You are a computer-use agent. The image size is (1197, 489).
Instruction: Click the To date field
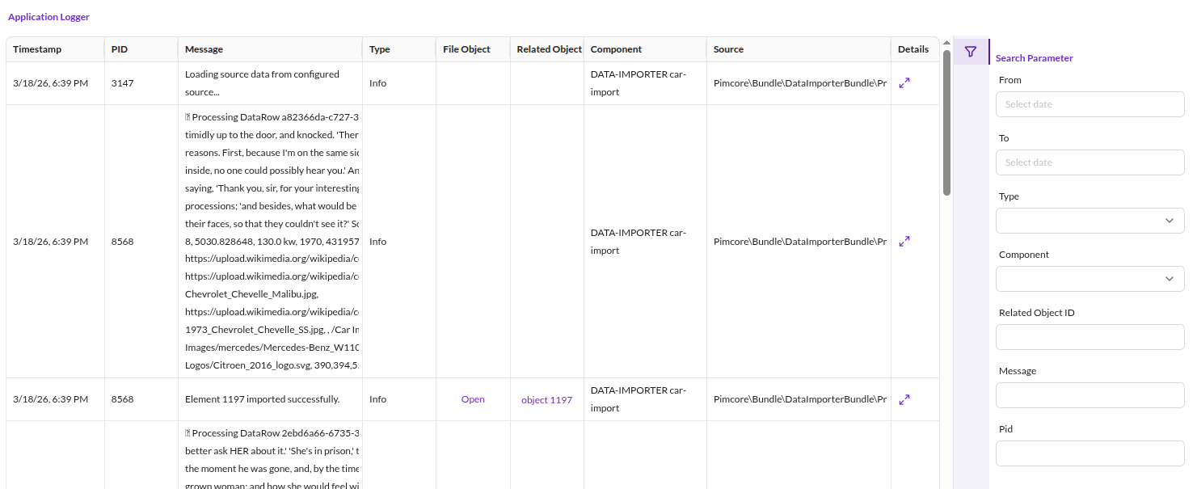(1090, 162)
